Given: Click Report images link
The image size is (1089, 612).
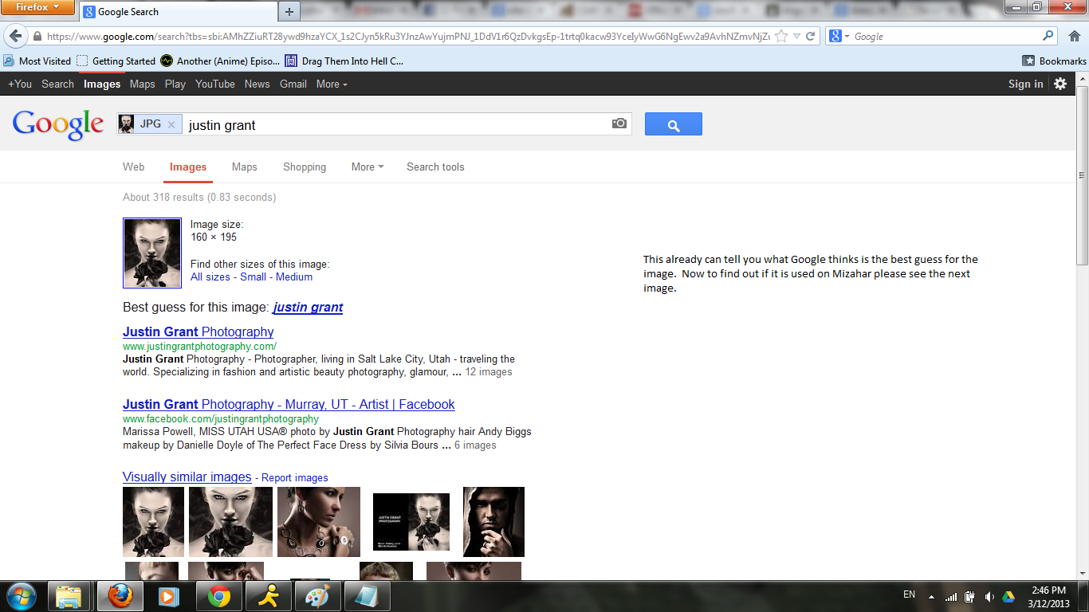Looking at the screenshot, I should point(295,478).
